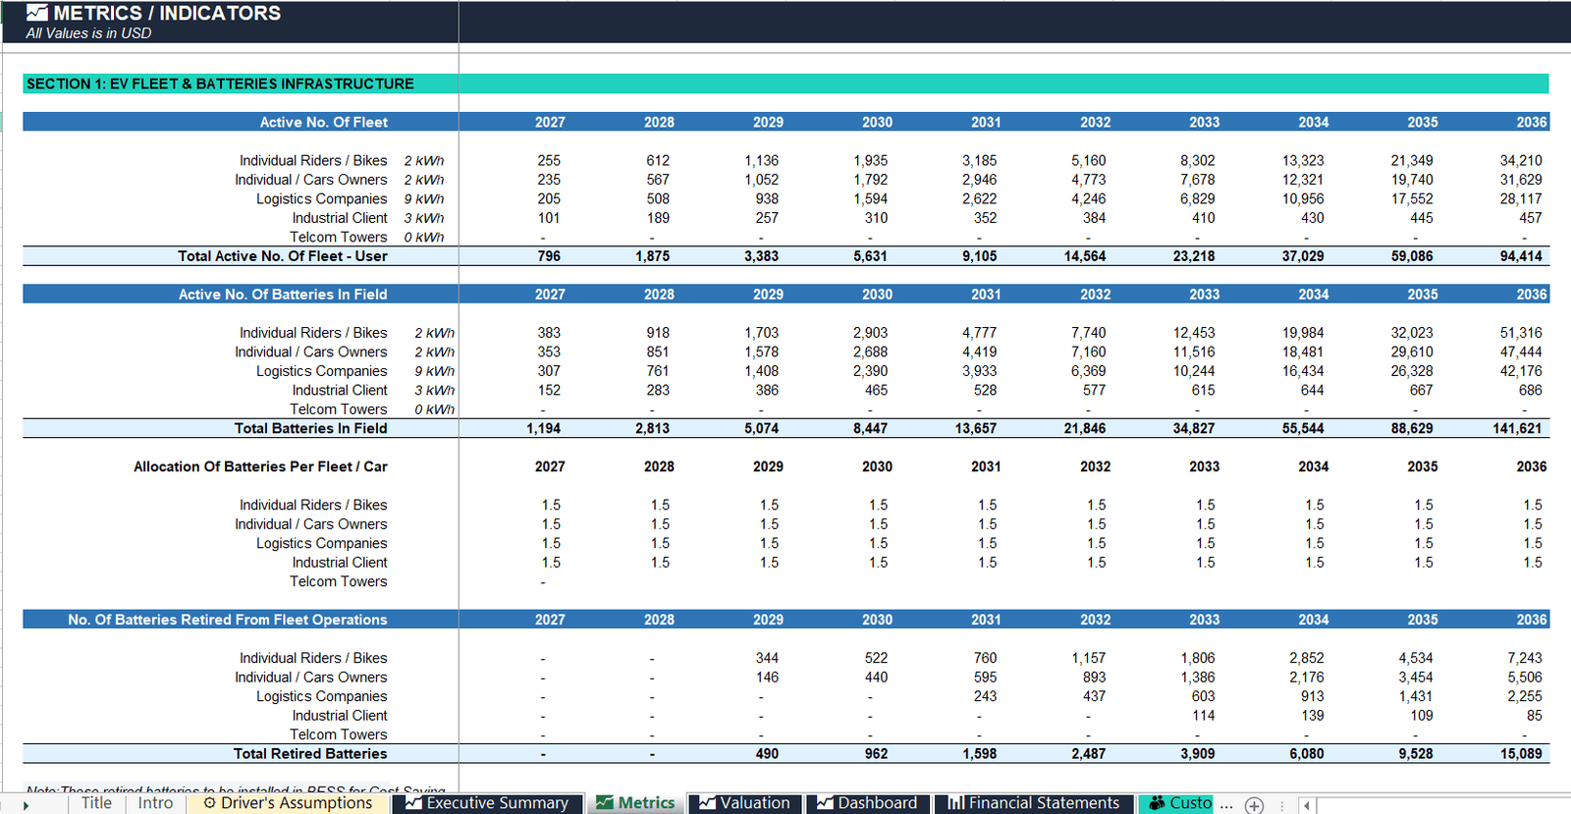Switch to the Intro sheet tab
Screen dimensions: 1571x814
click(x=155, y=803)
